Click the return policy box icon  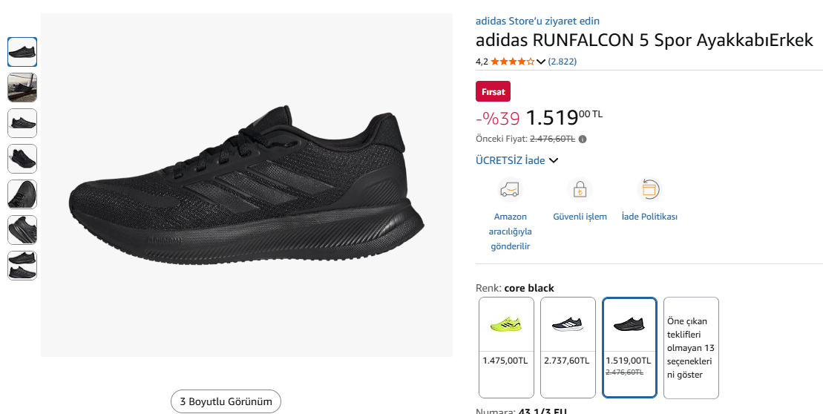pyautogui.click(x=649, y=190)
